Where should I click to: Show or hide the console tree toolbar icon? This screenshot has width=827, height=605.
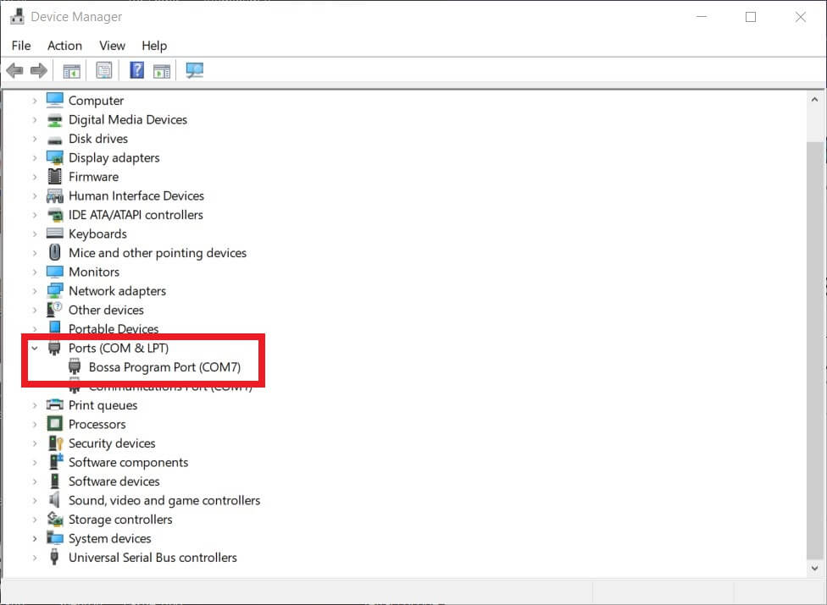pos(72,70)
